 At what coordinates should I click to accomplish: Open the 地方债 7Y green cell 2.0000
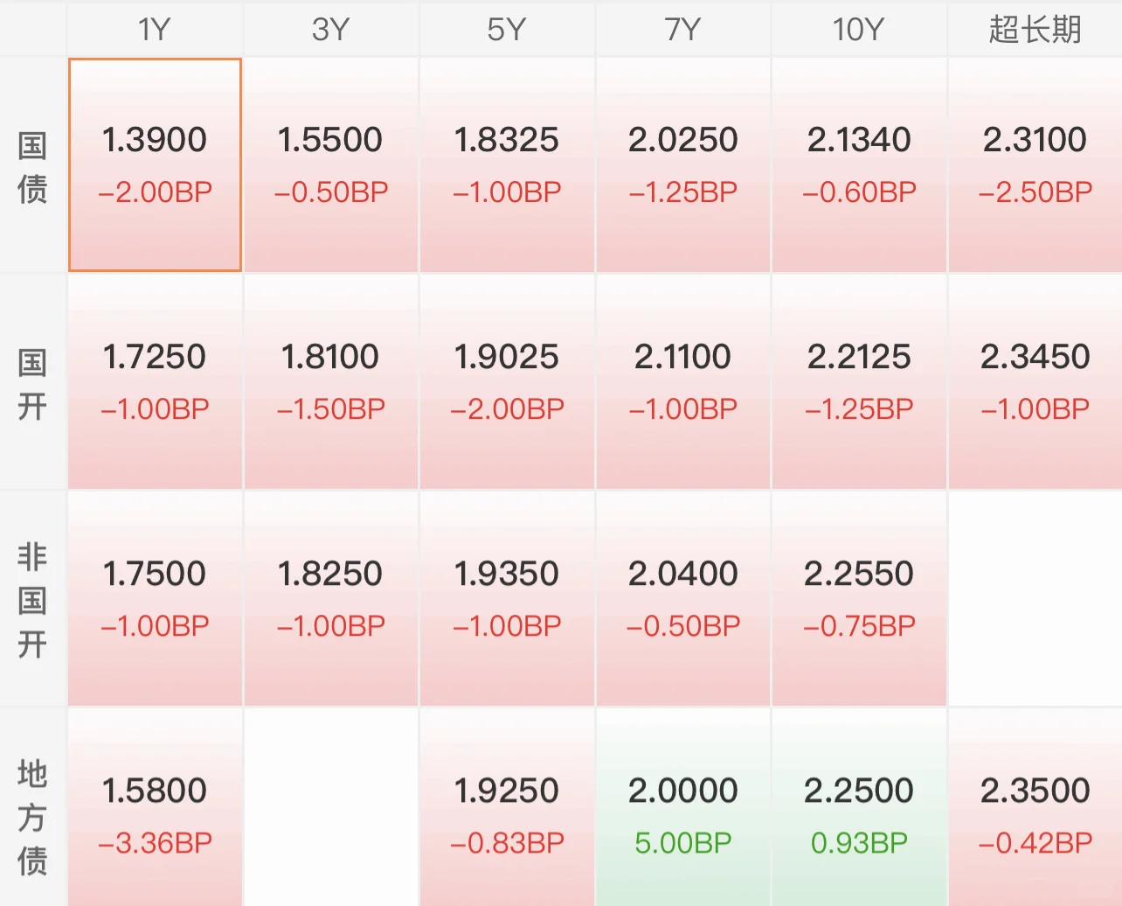point(683,807)
